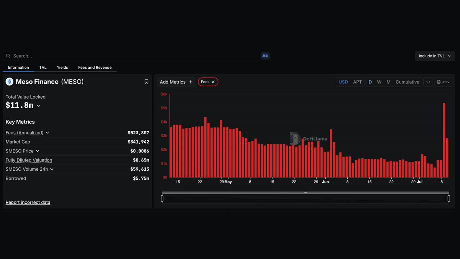The width and height of the screenshot is (460, 259).
Task: Click the right range slider handle
Action: tap(449, 198)
